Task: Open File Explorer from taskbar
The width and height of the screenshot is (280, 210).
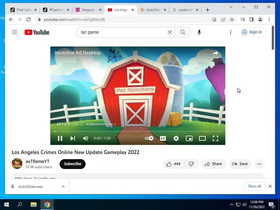Action: [33, 205]
